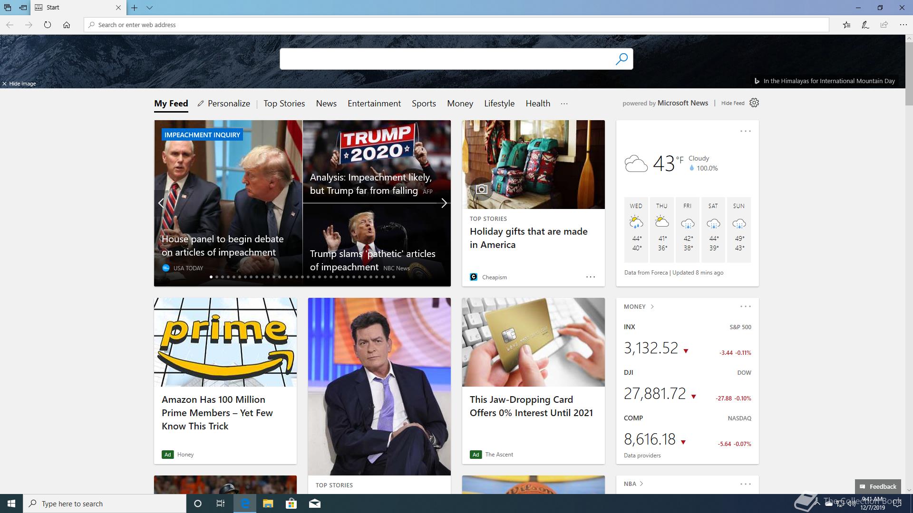Viewport: 913px width, 513px height.
Task: Close the Start tab
Action: [118, 8]
